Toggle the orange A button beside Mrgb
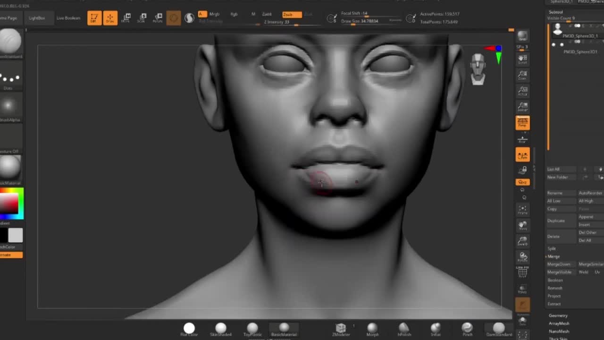Screen dimensions: 604x340 point(202,14)
